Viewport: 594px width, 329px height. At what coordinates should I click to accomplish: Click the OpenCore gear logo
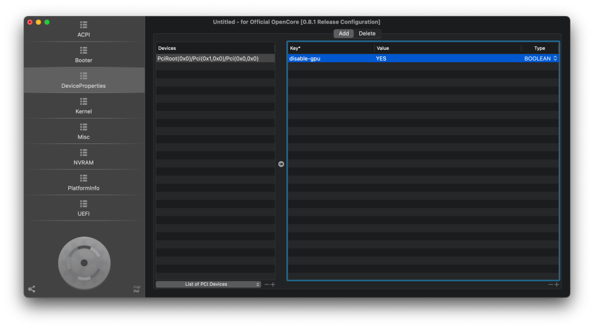pos(84,263)
